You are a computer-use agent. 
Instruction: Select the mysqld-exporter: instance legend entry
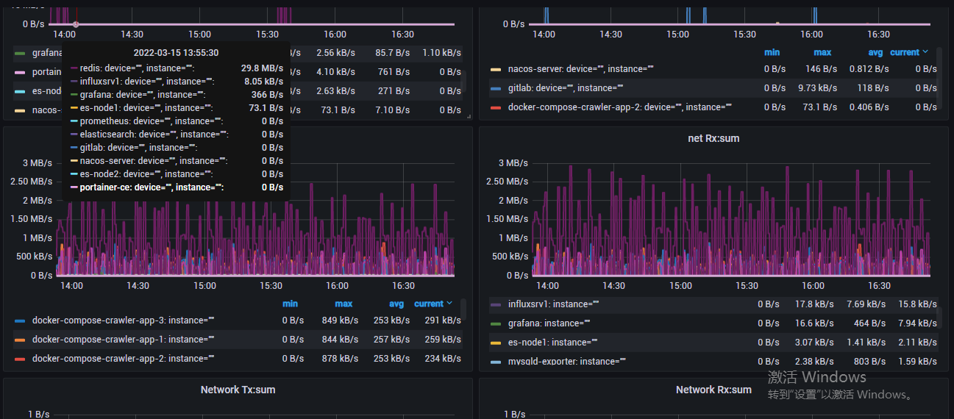click(x=566, y=361)
